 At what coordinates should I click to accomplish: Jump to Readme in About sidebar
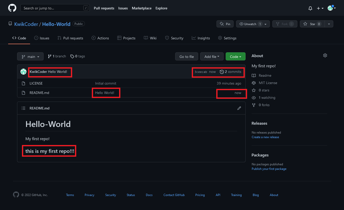click(x=261, y=75)
